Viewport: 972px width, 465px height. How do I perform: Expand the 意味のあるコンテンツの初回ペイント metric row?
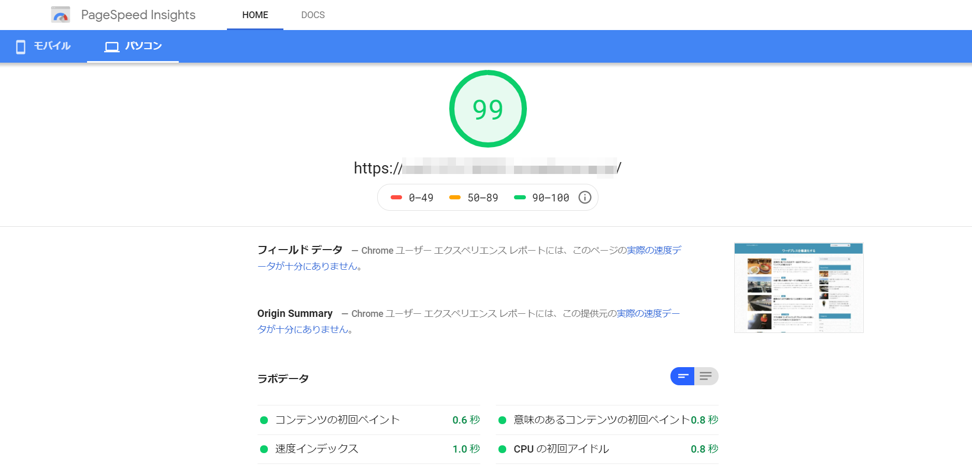[x=601, y=420]
